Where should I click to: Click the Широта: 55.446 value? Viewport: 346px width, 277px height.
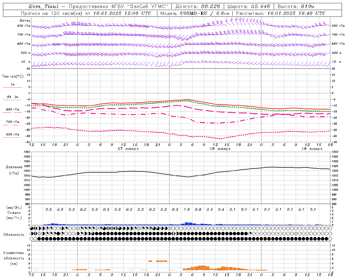[x=249, y=6]
